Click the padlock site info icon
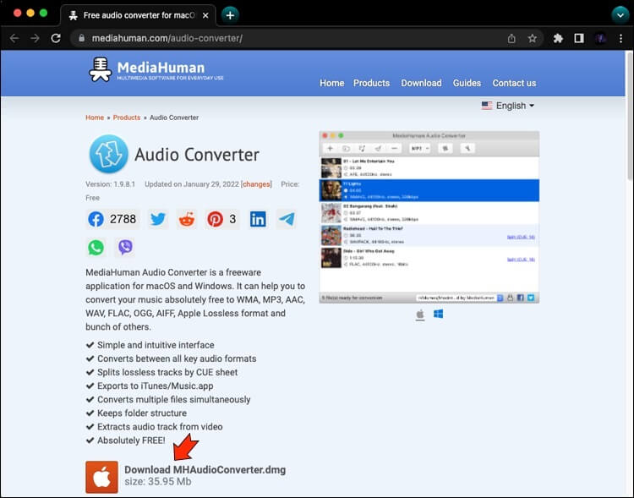Viewport: 634px width, 498px height. pos(82,38)
